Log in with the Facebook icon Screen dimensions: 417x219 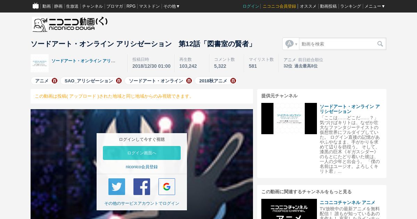(142, 187)
